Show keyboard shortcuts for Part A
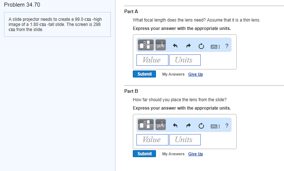 215,47
